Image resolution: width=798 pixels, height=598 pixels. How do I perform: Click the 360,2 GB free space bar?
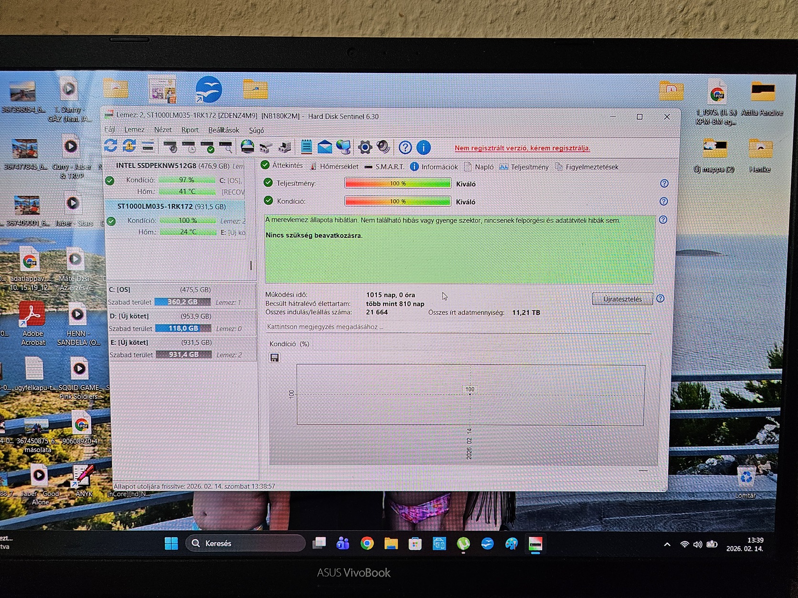click(x=182, y=302)
